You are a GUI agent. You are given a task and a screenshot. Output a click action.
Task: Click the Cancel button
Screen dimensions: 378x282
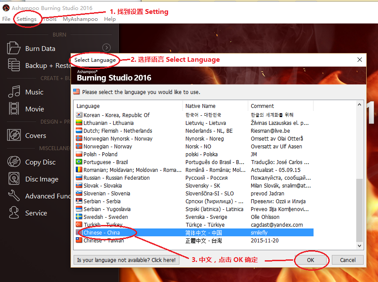tap(348, 260)
